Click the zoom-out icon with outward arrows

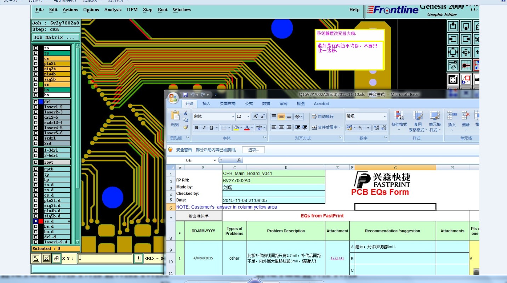pos(466,52)
